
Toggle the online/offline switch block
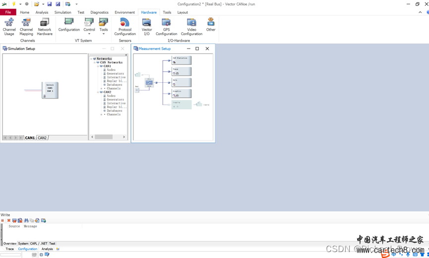149,83
